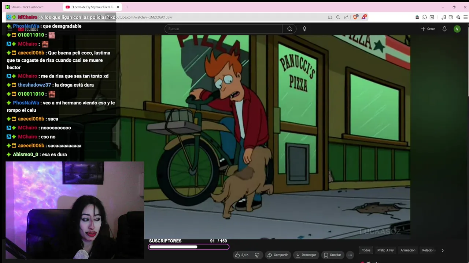Show more filter chips with right chevron
This screenshot has width=469, height=263.
442,250
